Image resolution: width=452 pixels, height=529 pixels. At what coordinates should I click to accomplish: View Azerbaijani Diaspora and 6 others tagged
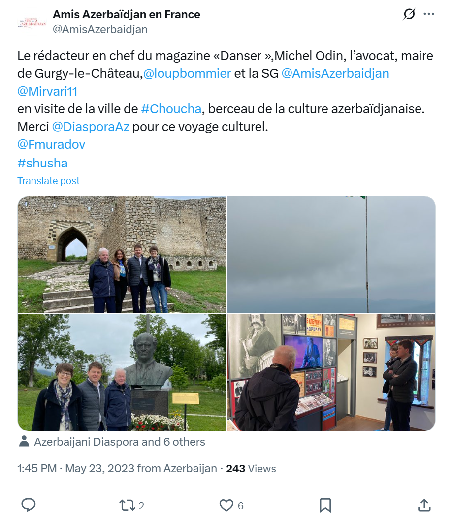[x=120, y=442]
